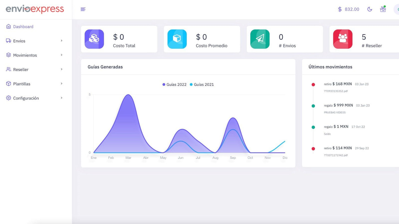Toggle the sidebar hamburger menu icon

tap(83, 9)
